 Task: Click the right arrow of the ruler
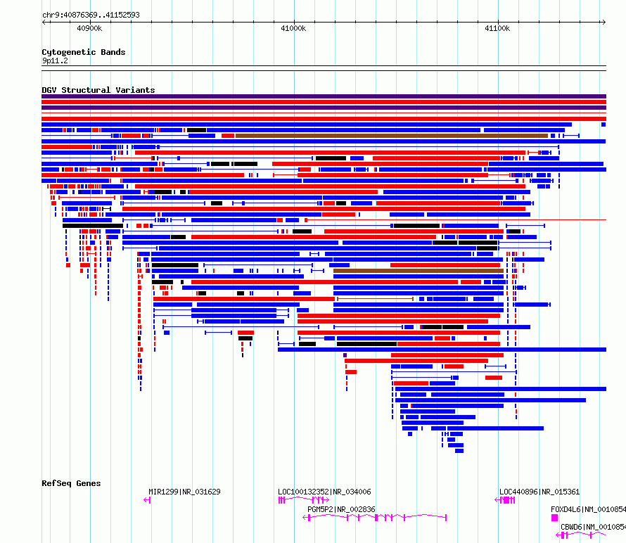pyautogui.click(x=603, y=22)
